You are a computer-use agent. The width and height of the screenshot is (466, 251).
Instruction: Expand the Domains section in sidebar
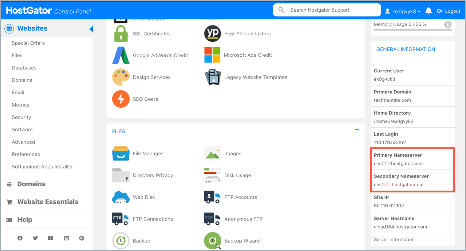point(31,184)
